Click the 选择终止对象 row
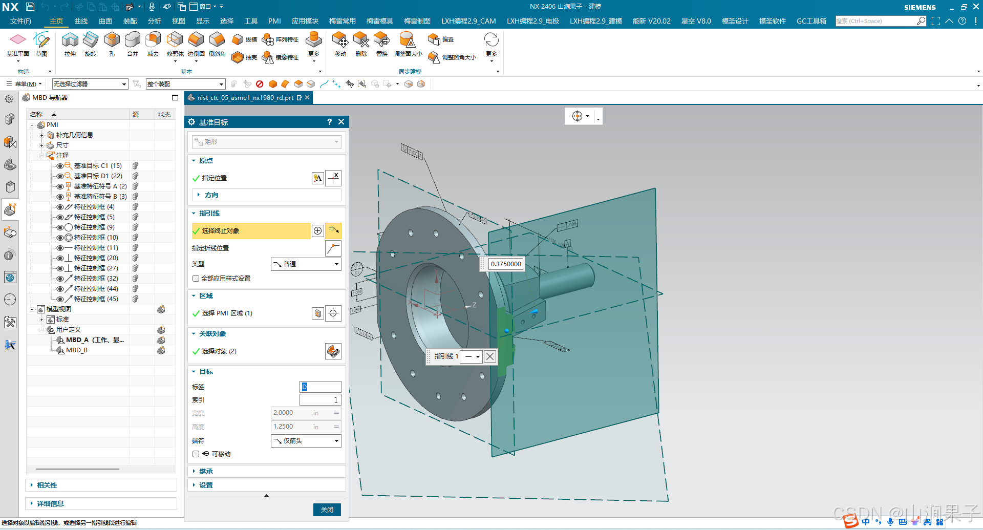The width and height of the screenshot is (983, 530). pos(251,231)
